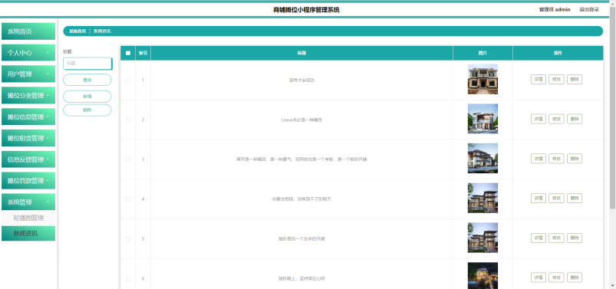The height and width of the screenshot is (289, 616).
Task: Open 轮播图管理 submenu item
Action: point(28,218)
